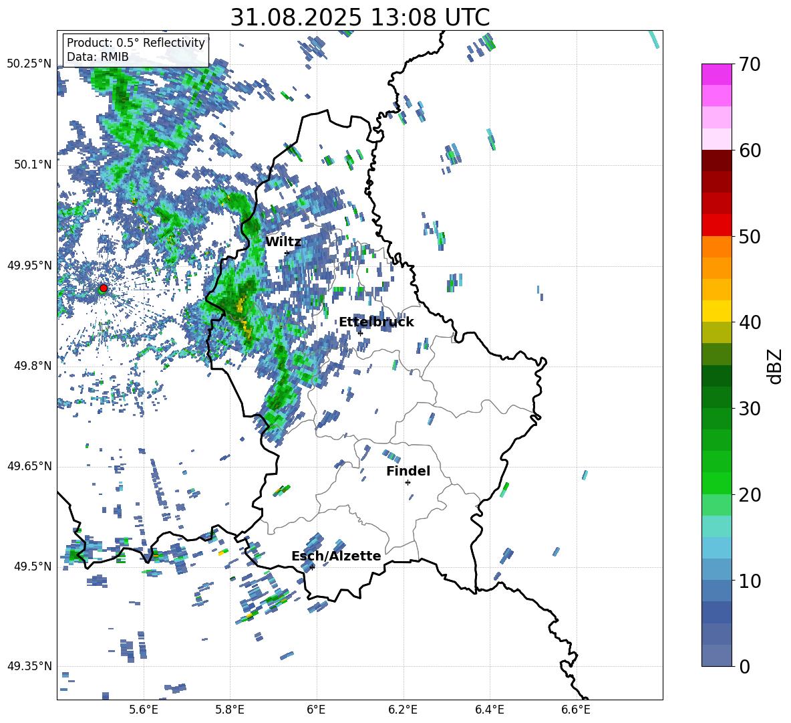The width and height of the screenshot is (791, 723).
Task: Click the yellow colorbar segment above 40
Action: click(x=716, y=311)
